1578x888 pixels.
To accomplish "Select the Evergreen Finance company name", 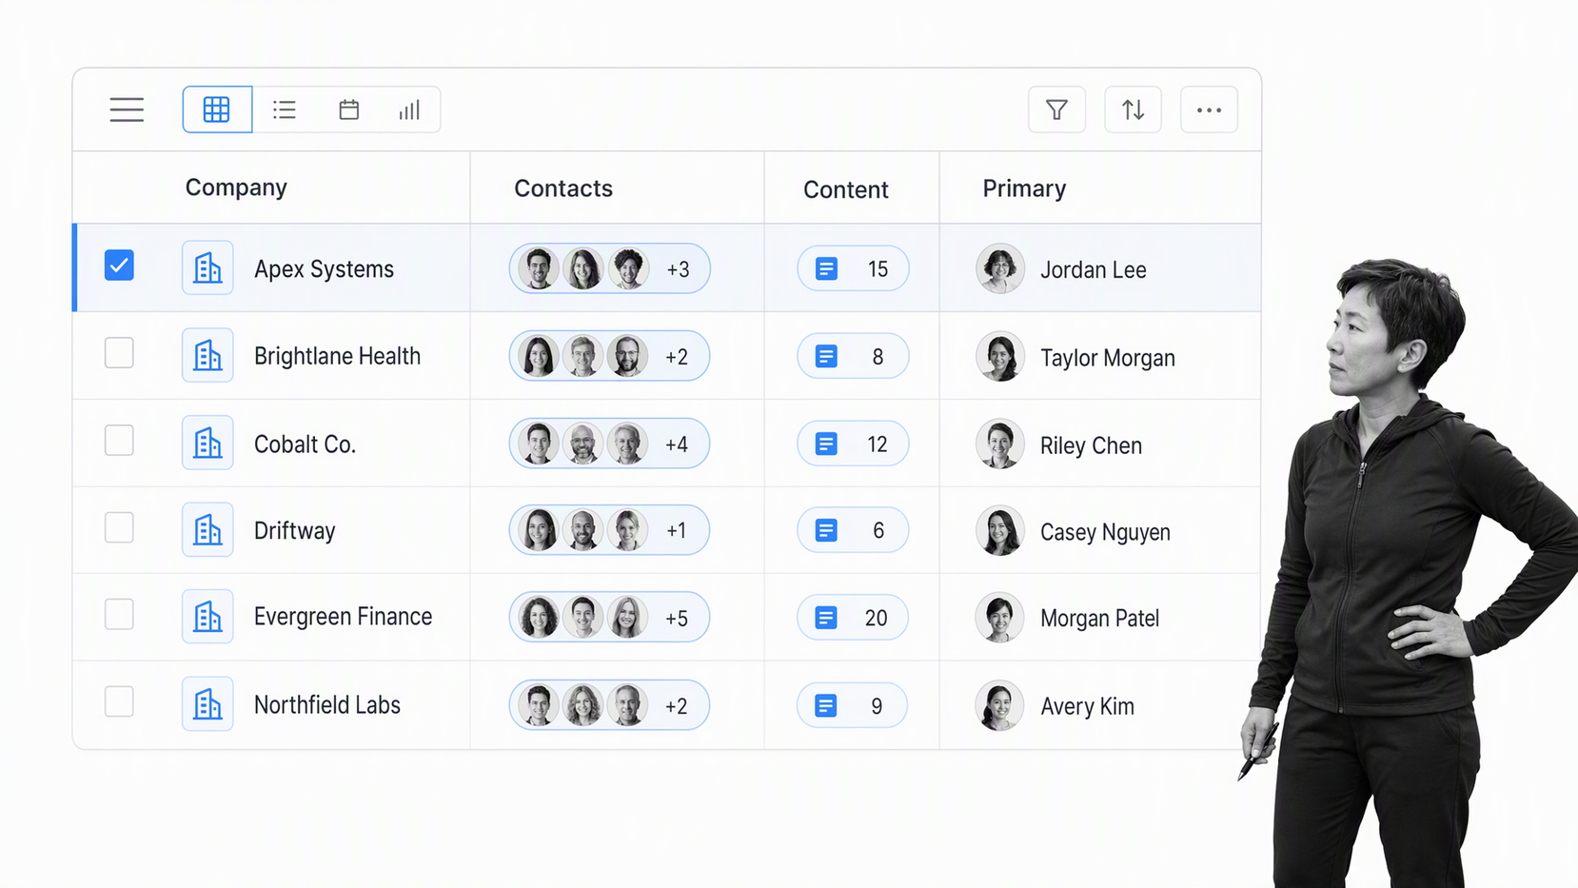I will point(343,617).
